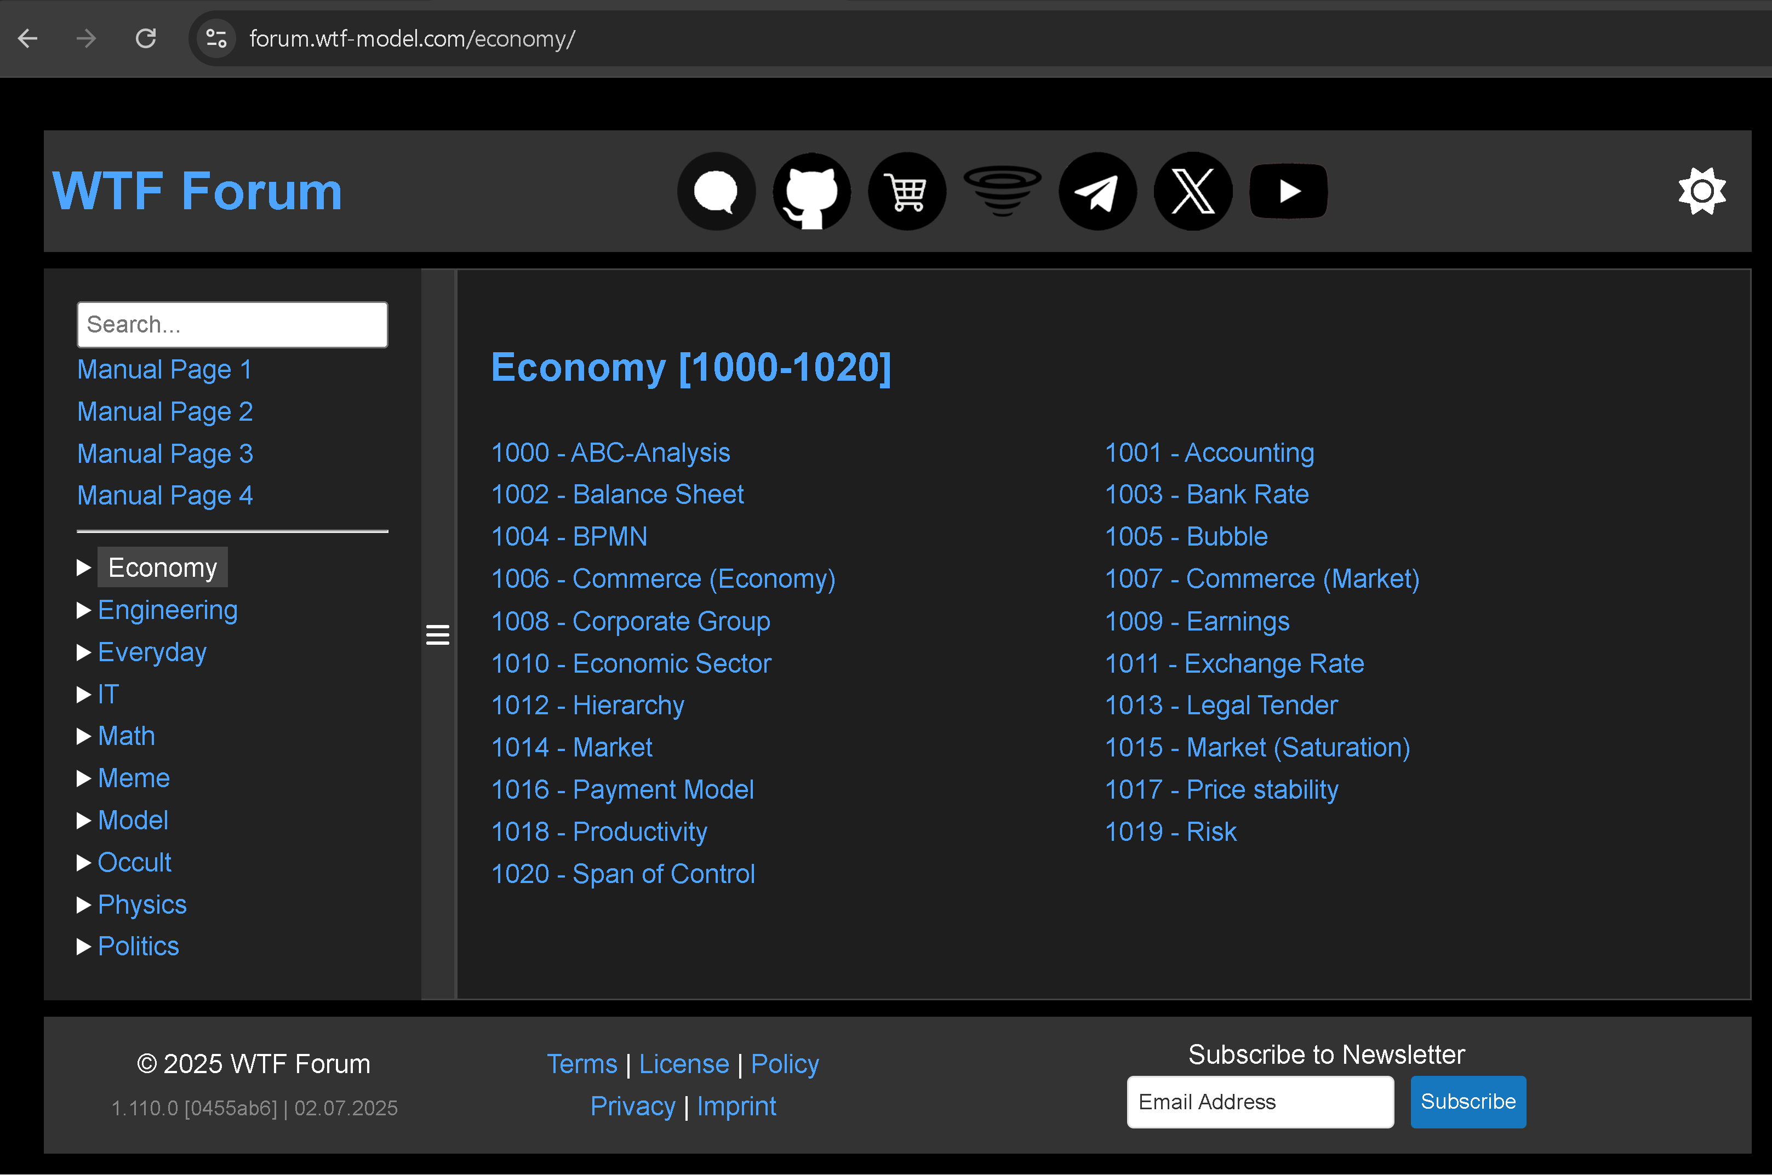Expand the Engineering category triangle
The width and height of the screenshot is (1772, 1175).
click(x=83, y=610)
